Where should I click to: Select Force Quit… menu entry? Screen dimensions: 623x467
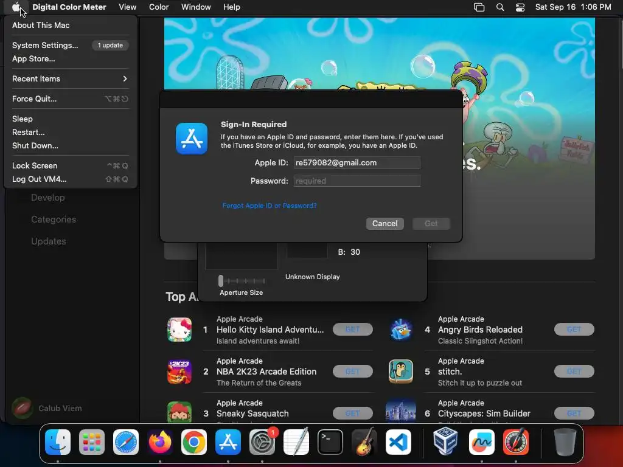tap(70, 99)
